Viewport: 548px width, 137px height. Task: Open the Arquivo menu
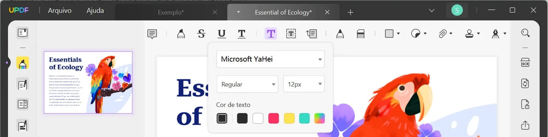coord(60,10)
